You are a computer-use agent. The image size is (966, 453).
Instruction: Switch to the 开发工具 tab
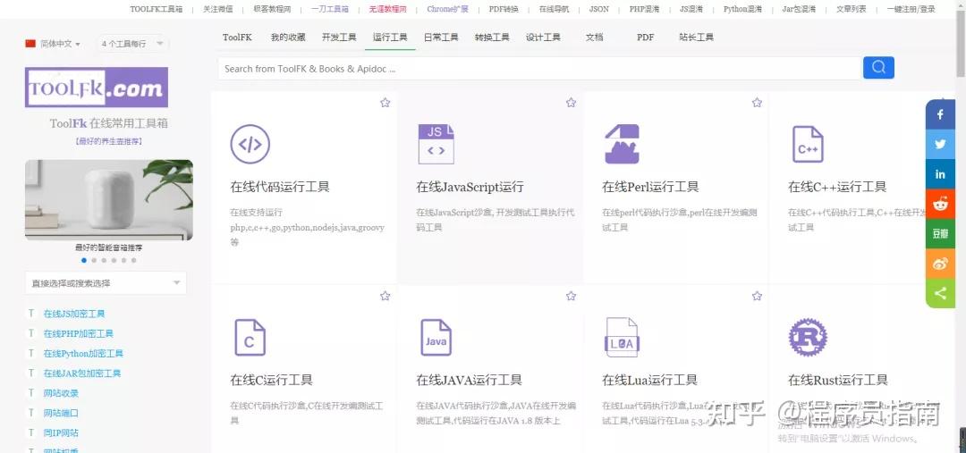pos(339,38)
